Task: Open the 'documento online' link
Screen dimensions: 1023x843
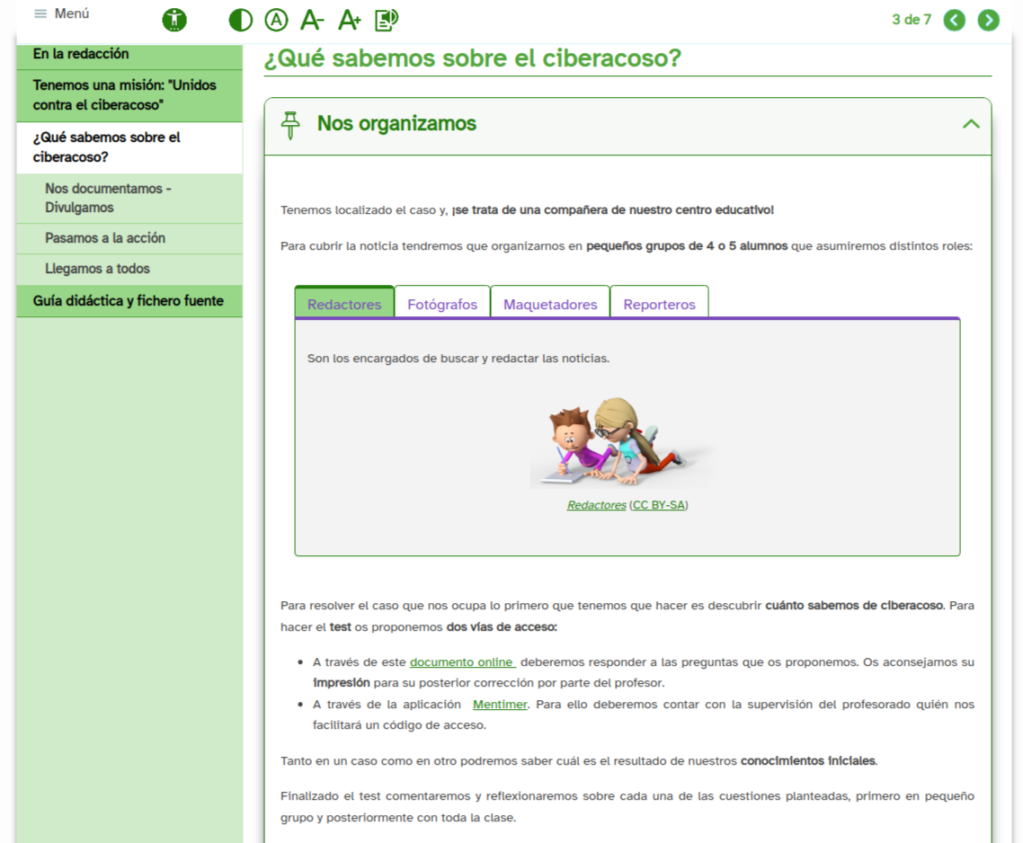Action: click(x=463, y=662)
